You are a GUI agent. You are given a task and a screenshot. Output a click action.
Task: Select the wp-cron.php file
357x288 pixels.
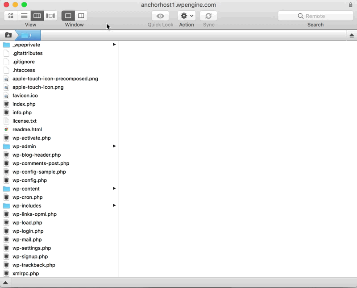(x=59, y=197)
